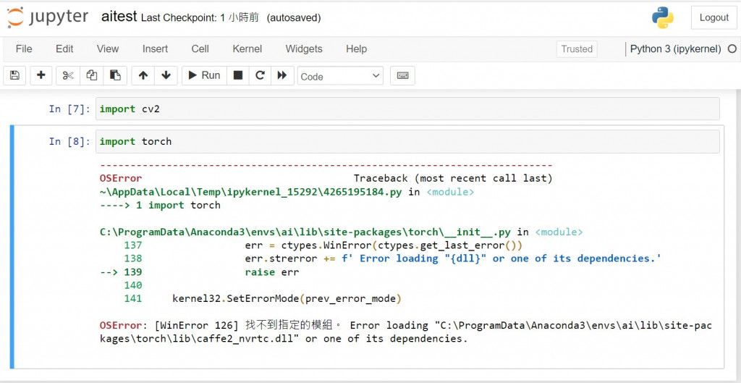Open the Kernel menu
Image resolution: width=741 pixels, height=383 pixels.
(247, 49)
